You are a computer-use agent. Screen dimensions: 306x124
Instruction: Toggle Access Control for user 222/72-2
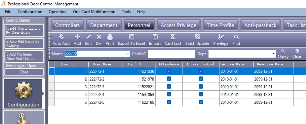click(201, 79)
